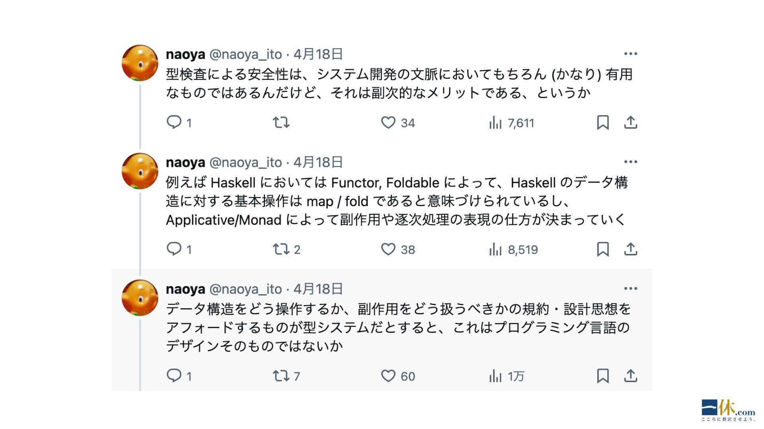Like the tweet with 38 likes

(388, 249)
